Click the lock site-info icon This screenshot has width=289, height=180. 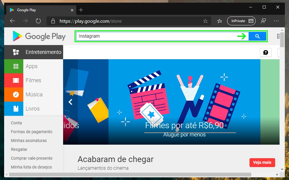pos(53,21)
